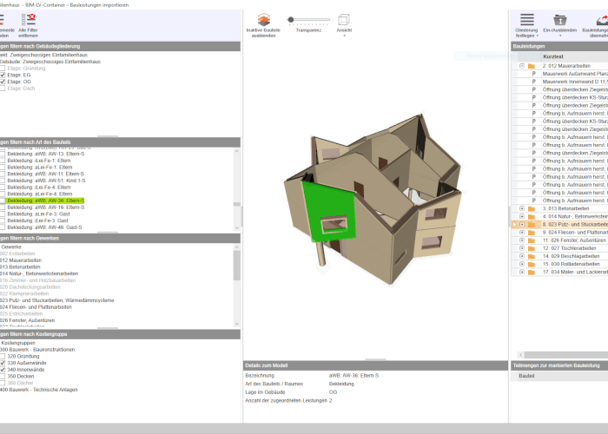The image size is (608, 434).
Task: Select '023 Putz- und Stuckarbeiten, Wärmedämmsysteme'
Action: click(57, 300)
